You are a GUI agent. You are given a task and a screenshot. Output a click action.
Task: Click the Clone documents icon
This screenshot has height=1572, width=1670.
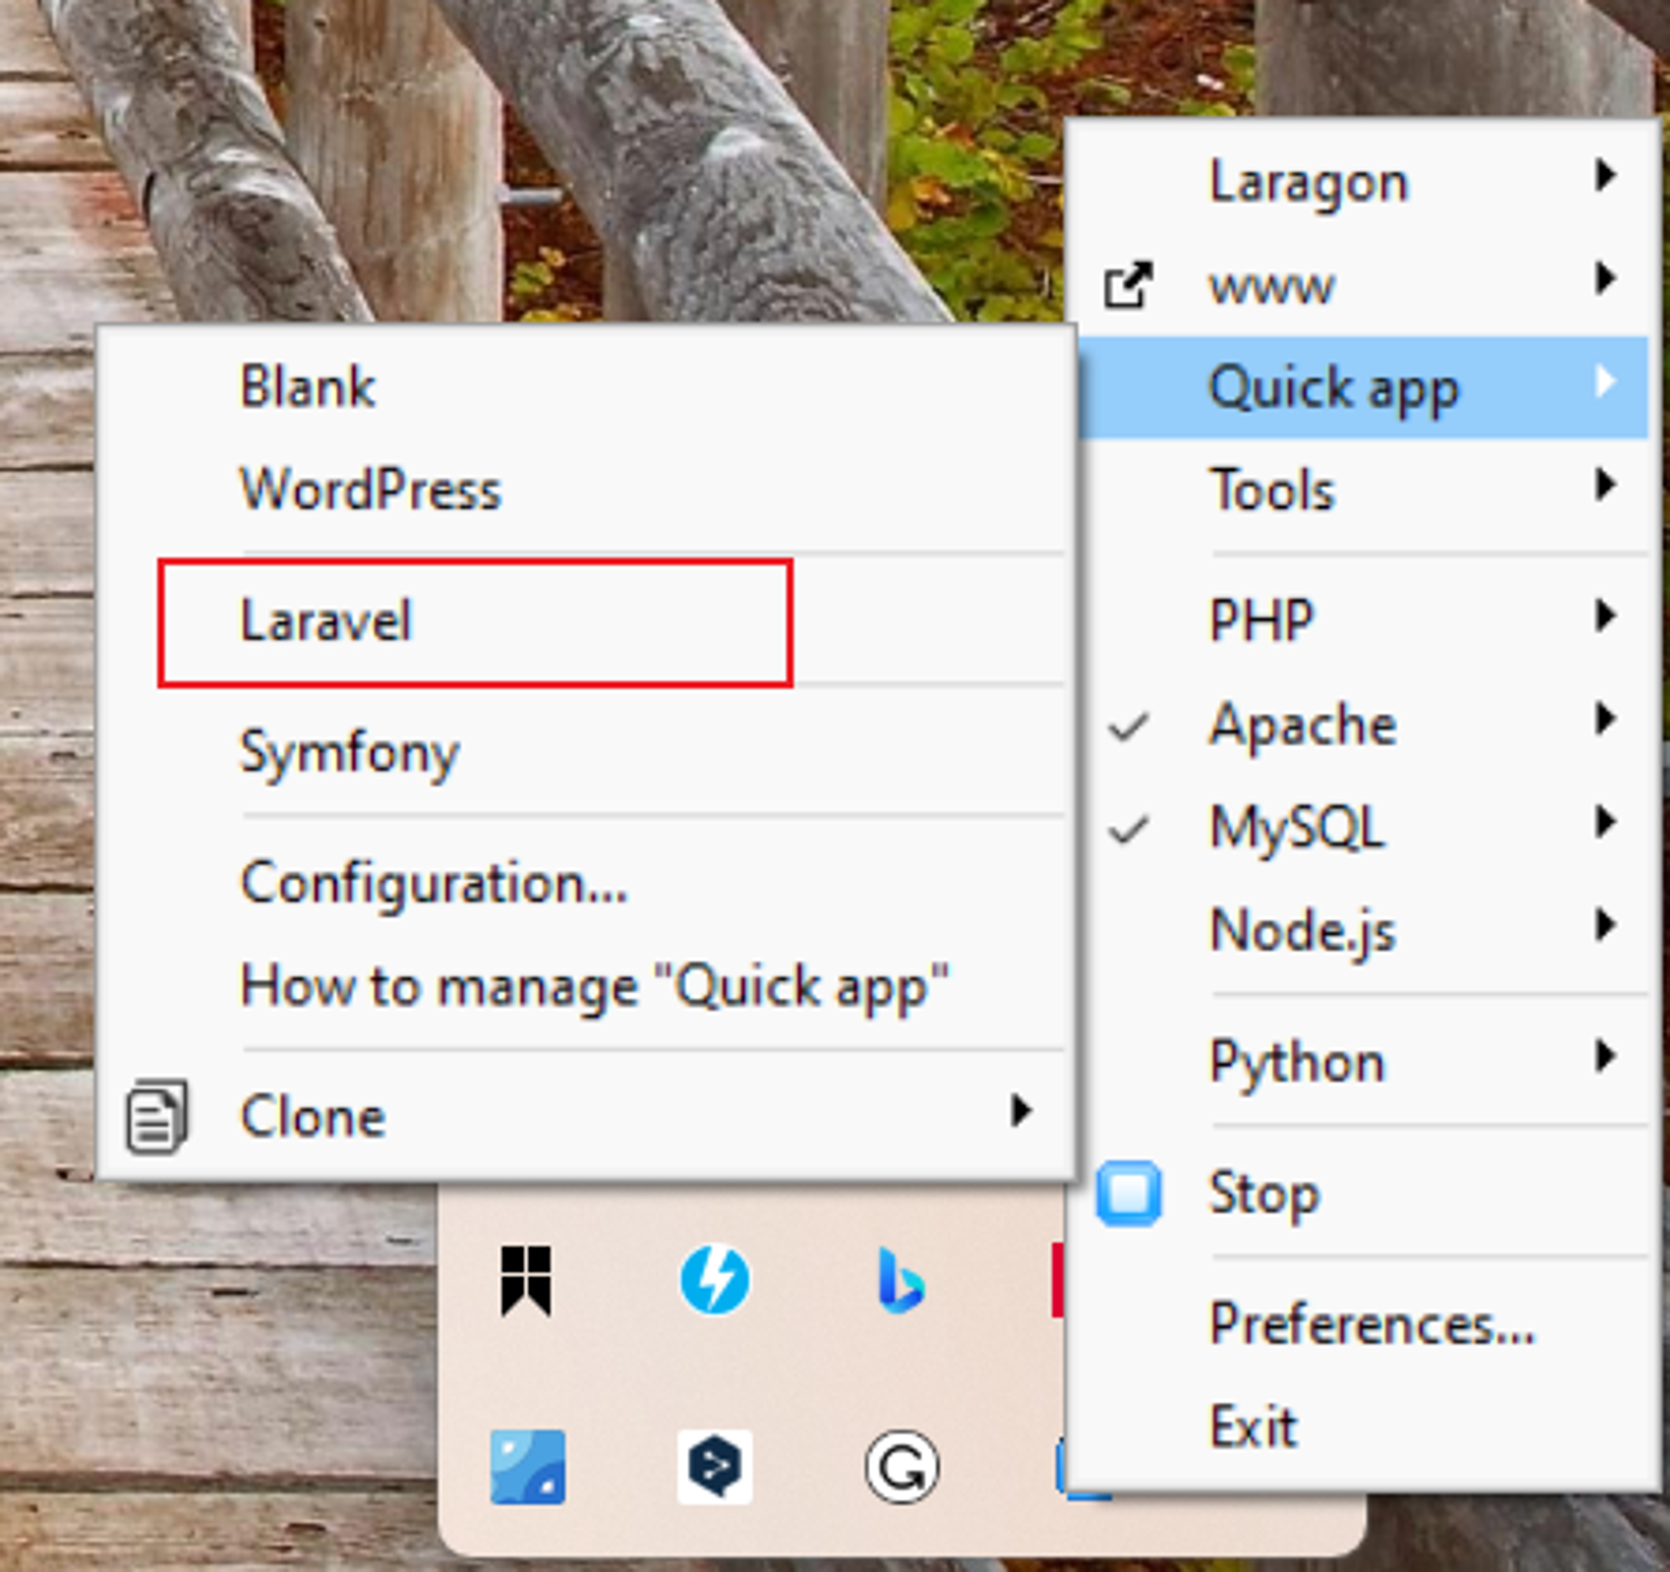(x=156, y=1116)
